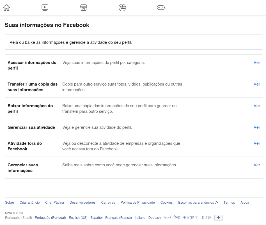Viewport: 266px width, 225px height.
Task: Open Ver for Transferir uma cópia
Action: [x=257, y=84]
